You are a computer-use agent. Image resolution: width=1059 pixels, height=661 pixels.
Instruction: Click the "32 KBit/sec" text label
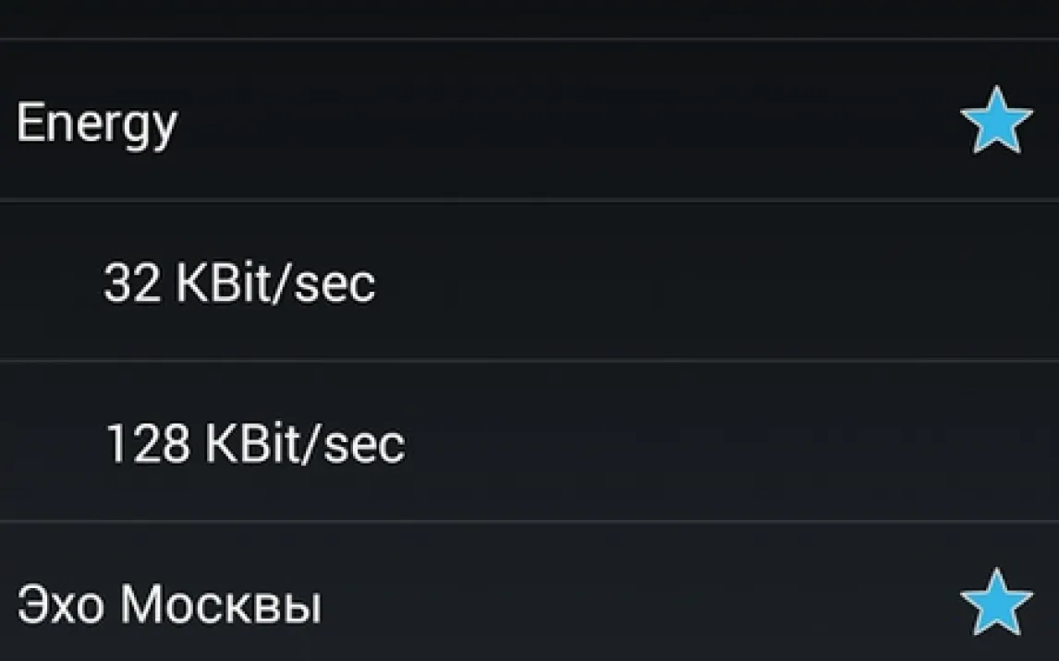[239, 282]
